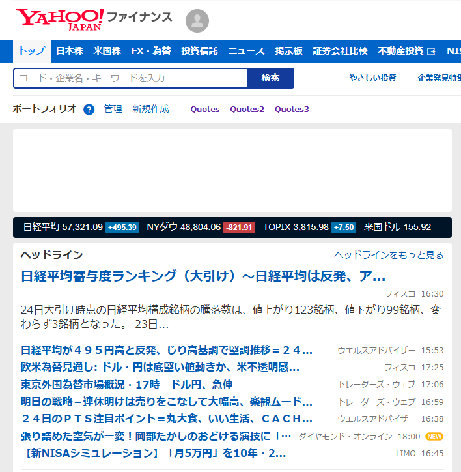Switch to the 投資信託 tab
The width and height of the screenshot is (461, 472).
[x=199, y=51]
